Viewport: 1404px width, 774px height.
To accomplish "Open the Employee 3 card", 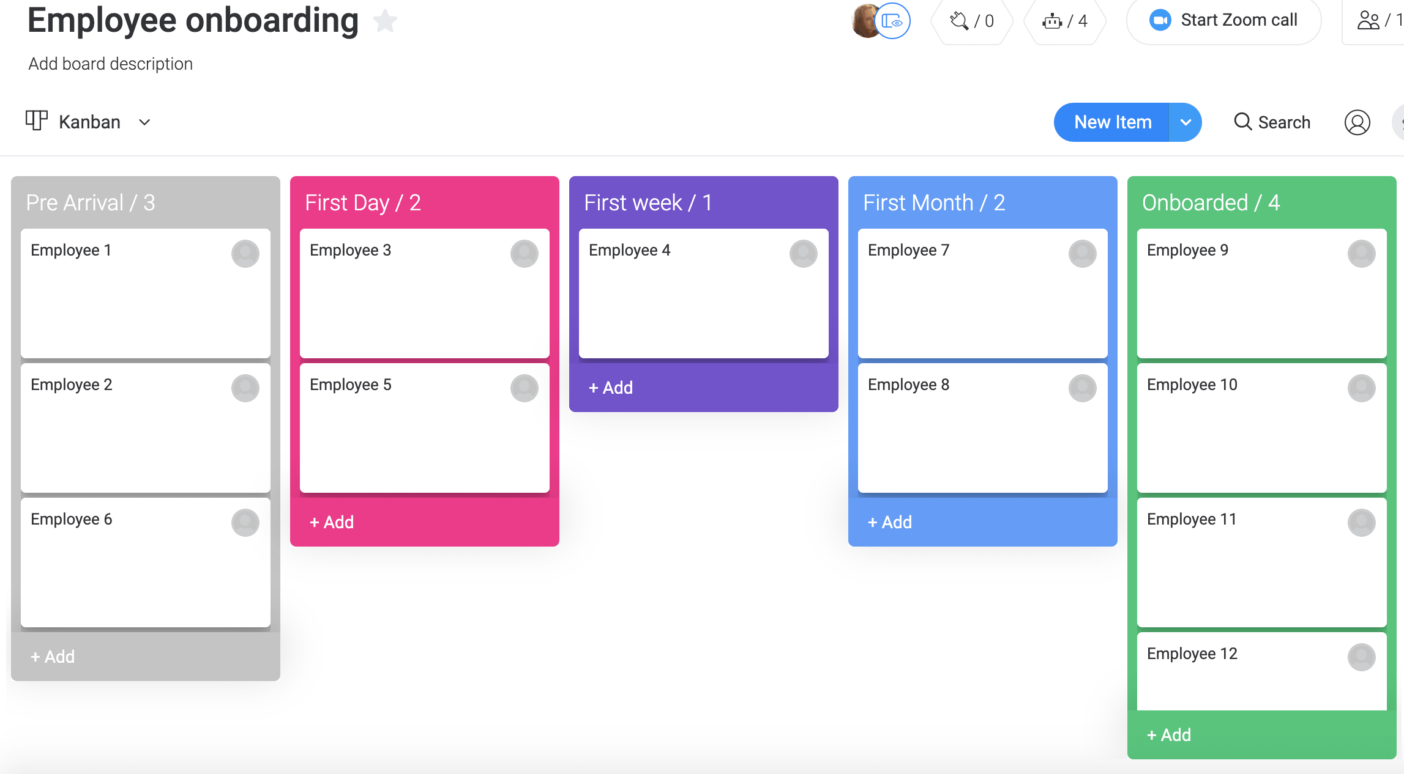I will (x=425, y=293).
